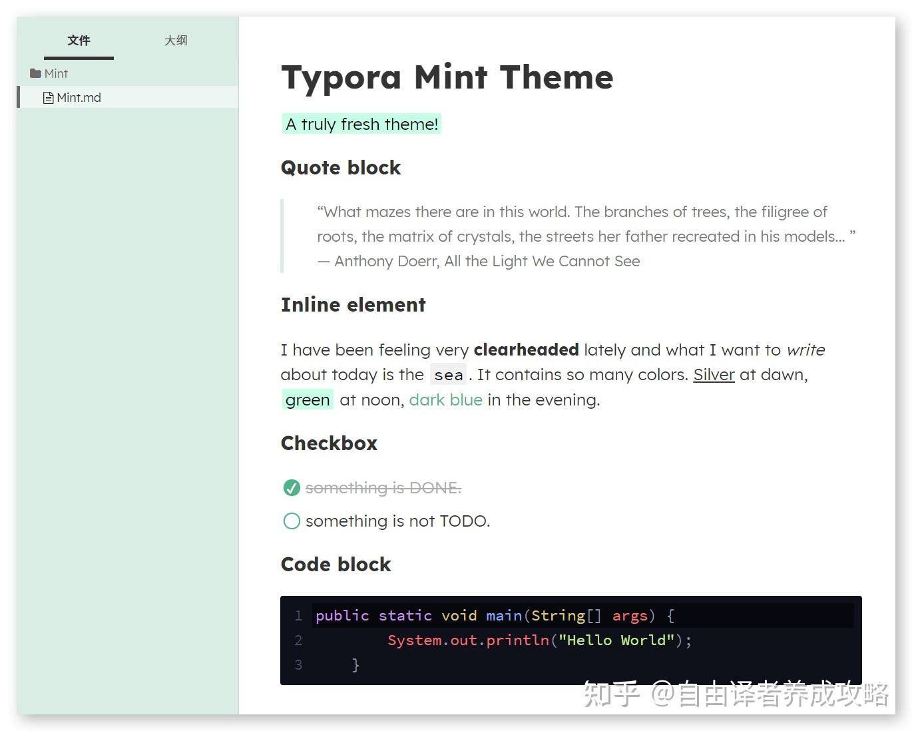Click the strikethrough text 'something is DONE.'
This screenshot has width=912, height=731.
click(383, 488)
